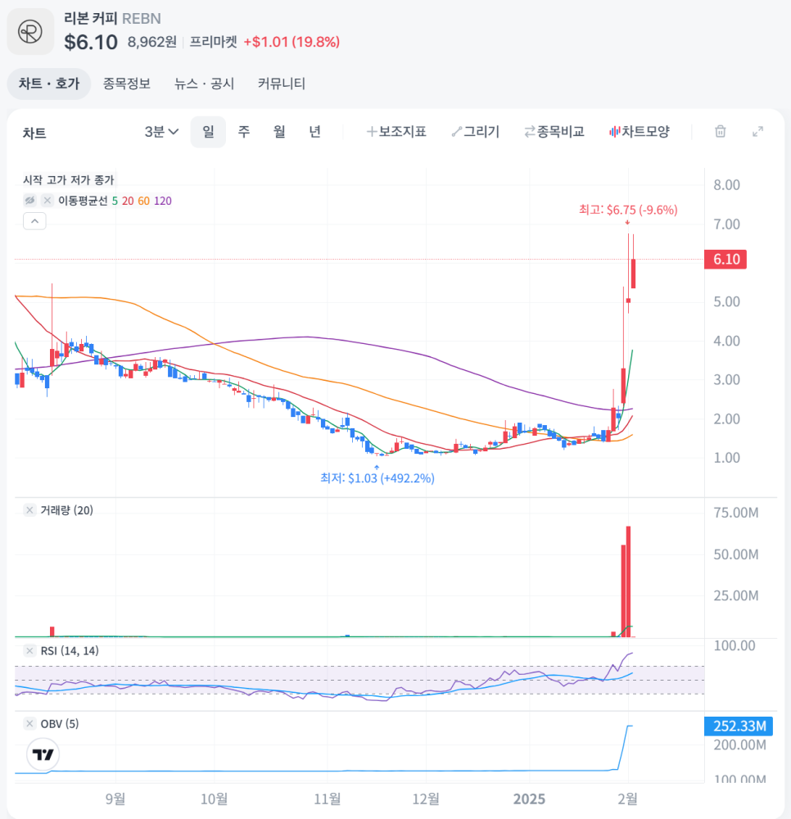Switch to weekly (주) chart interval

click(244, 132)
